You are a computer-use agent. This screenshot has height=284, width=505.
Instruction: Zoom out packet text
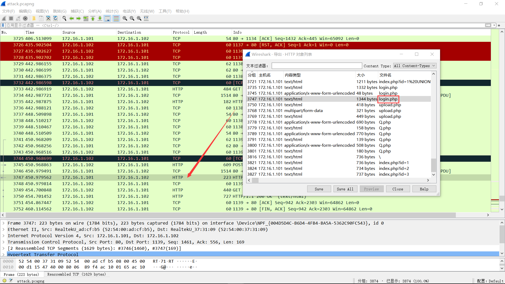point(132,18)
